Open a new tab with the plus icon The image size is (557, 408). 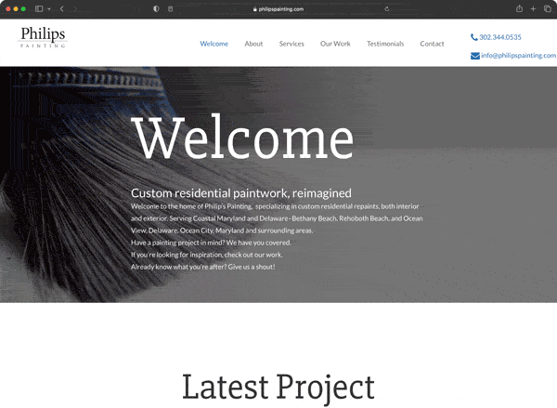(533, 9)
